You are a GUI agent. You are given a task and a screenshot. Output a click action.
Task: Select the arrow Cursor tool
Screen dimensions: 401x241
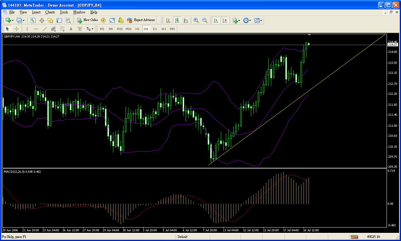point(8,29)
